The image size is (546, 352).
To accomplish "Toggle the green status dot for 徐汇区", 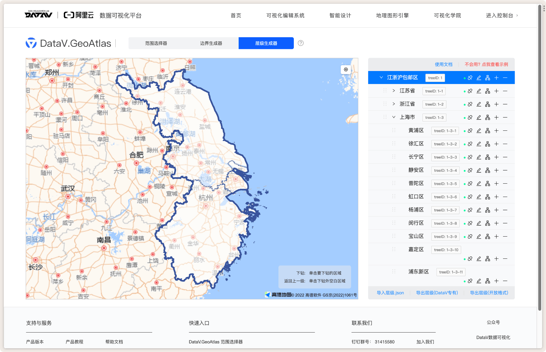I will [464, 144].
